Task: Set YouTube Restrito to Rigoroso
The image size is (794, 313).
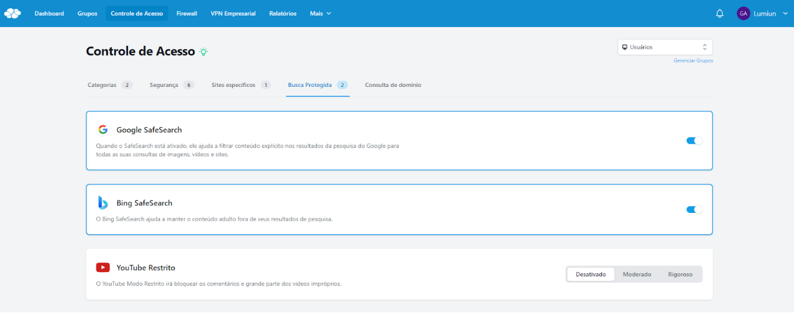Action: 680,275
